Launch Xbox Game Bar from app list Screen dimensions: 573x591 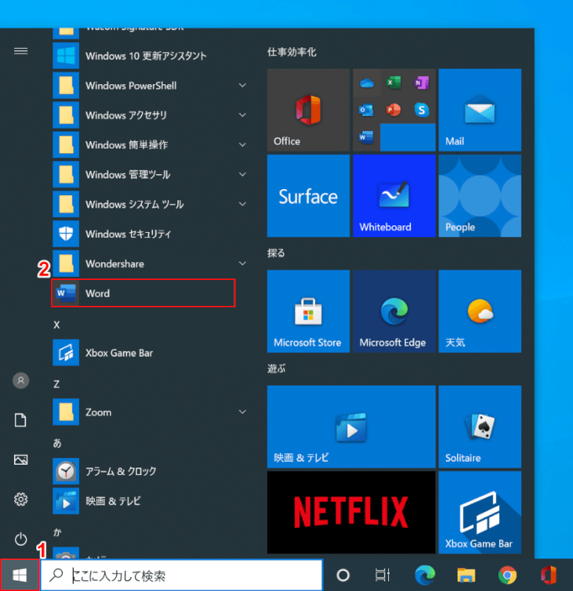(x=151, y=353)
